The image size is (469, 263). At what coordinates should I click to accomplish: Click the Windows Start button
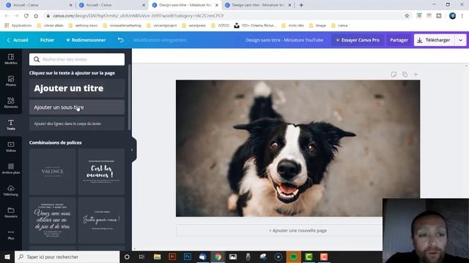7,256
